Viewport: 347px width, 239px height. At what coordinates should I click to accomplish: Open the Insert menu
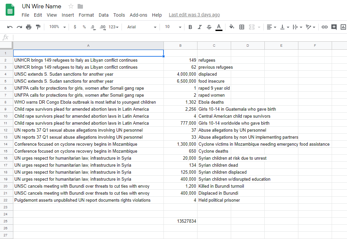coord(68,15)
